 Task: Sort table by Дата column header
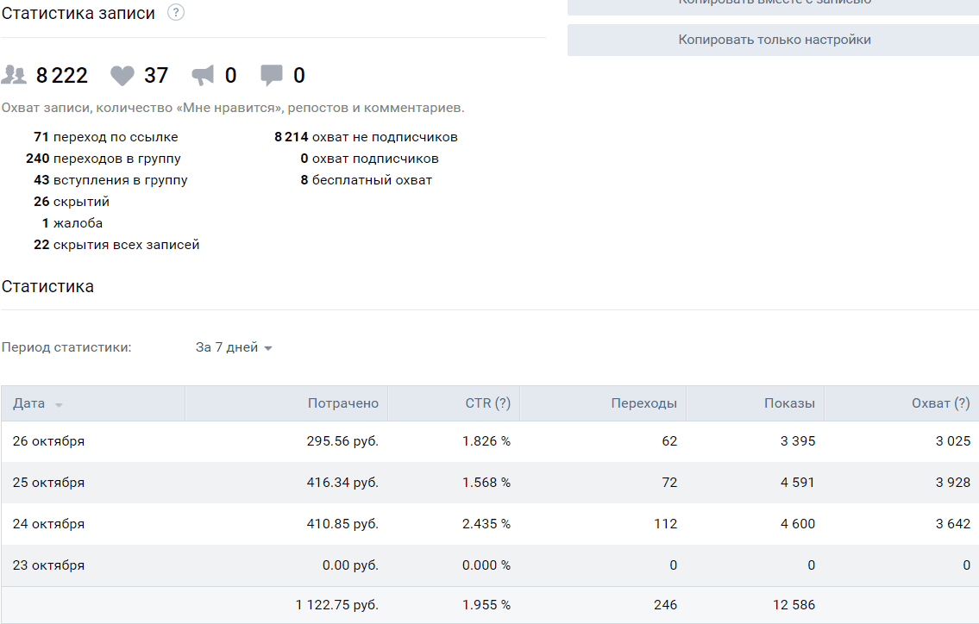point(29,403)
